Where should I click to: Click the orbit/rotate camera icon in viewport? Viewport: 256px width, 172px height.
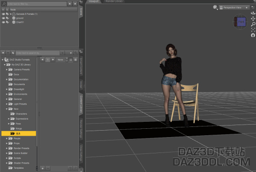[253, 13]
